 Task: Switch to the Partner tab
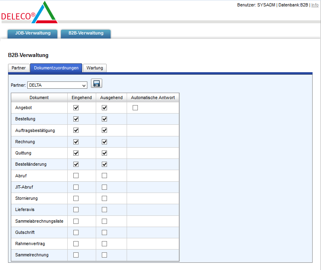(19, 68)
